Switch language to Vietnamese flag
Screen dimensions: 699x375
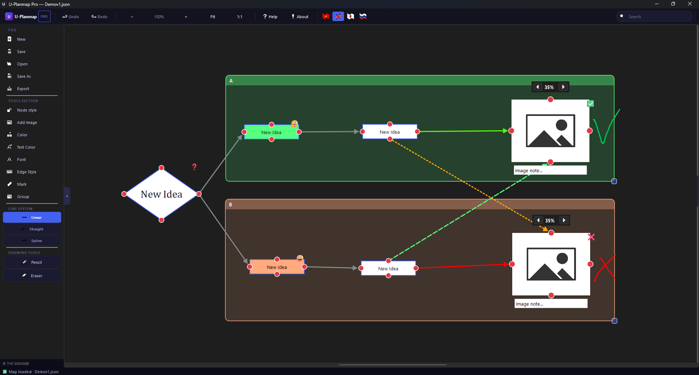pyautogui.click(x=326, y=16)
